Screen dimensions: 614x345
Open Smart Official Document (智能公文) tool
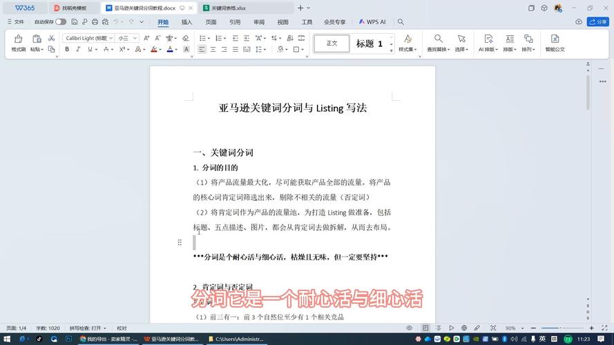point(555,43)
